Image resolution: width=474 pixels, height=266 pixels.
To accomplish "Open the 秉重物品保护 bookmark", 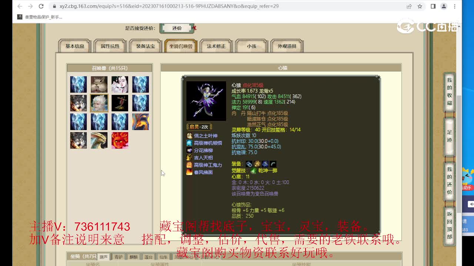I will [x=41, y=16].
